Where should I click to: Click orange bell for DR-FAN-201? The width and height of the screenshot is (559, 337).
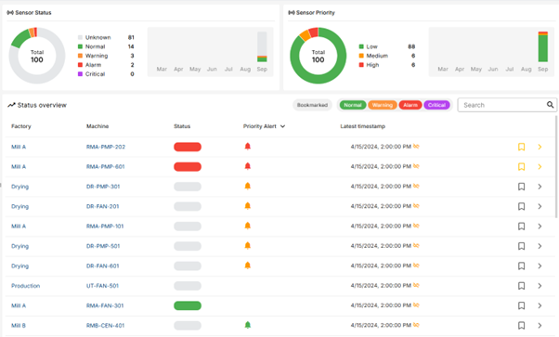tap(247, 206)
